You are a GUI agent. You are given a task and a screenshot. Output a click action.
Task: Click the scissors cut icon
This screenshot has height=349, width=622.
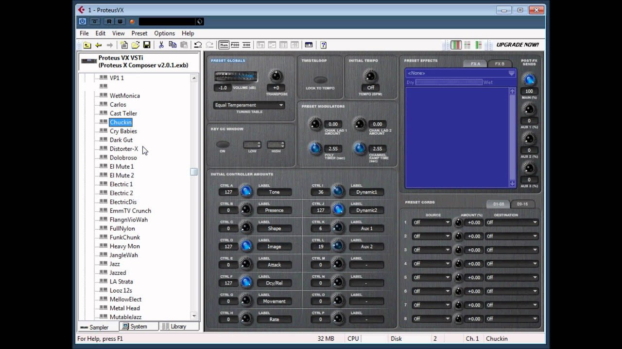161,45
